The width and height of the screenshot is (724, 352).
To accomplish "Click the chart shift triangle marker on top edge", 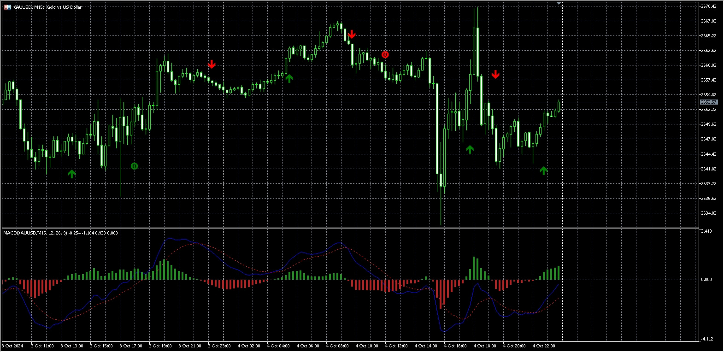I will pos(559,4).
